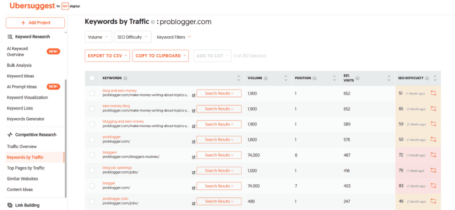The height and width of the screenshot is (210, 455).
Task: Refresh SEO difficulty for 'problogger jobs'
Action: click(433, 201)
